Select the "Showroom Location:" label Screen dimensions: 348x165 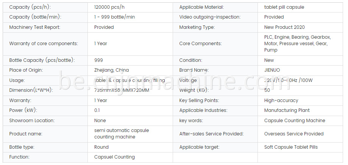pos(33,121)
